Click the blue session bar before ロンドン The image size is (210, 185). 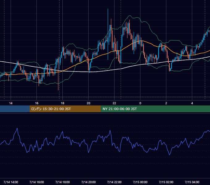(x=15, y=109)
